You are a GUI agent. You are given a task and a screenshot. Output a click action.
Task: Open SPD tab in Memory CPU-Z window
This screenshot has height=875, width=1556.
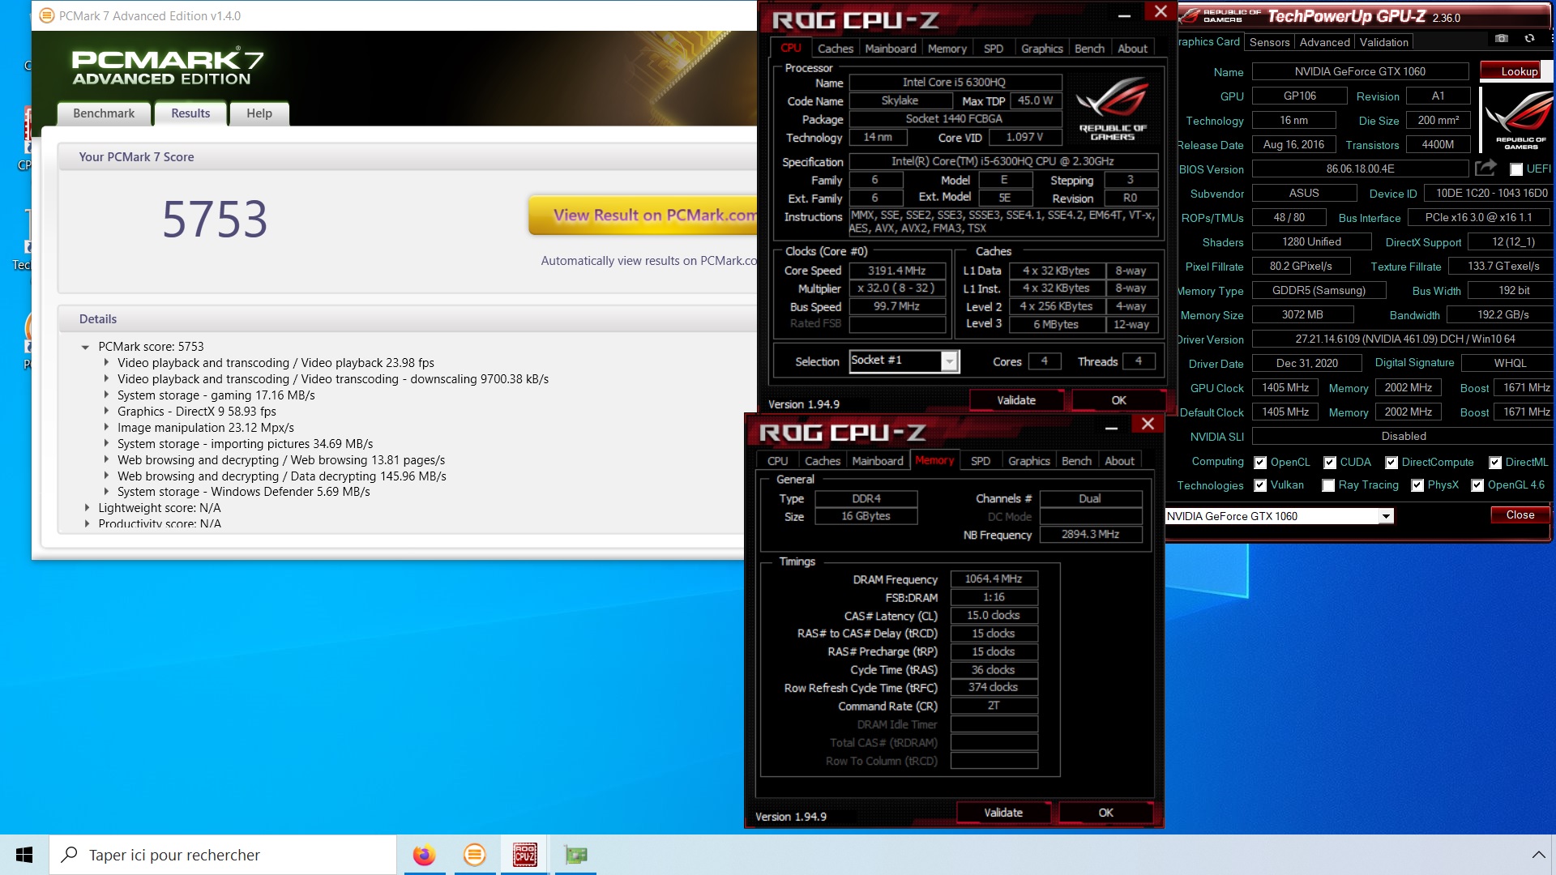981,461
